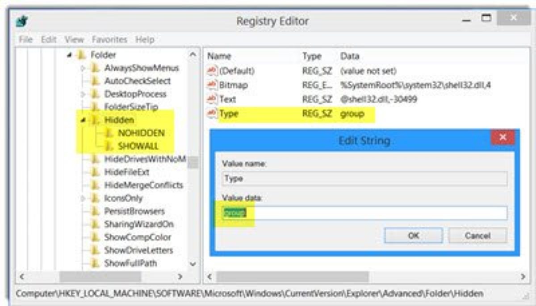Click the SharingWizardOn folder icon
Screen dimensions: 536x306
coord(95,224)
